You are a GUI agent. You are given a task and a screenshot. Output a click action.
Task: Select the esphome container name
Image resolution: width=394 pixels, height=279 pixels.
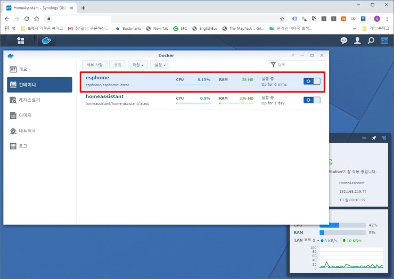97,78
